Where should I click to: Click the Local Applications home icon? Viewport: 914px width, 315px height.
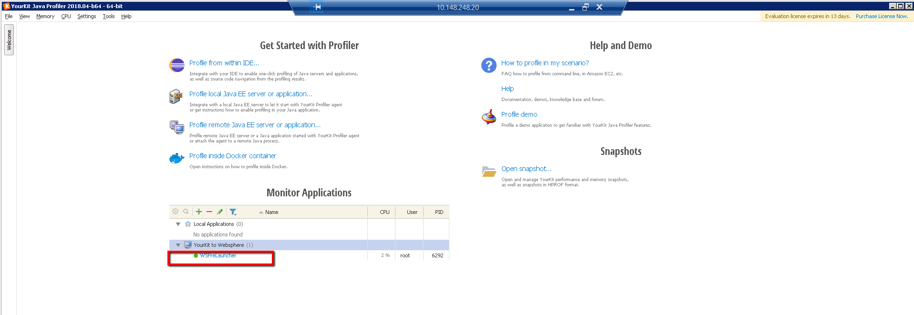pos(188,224)
